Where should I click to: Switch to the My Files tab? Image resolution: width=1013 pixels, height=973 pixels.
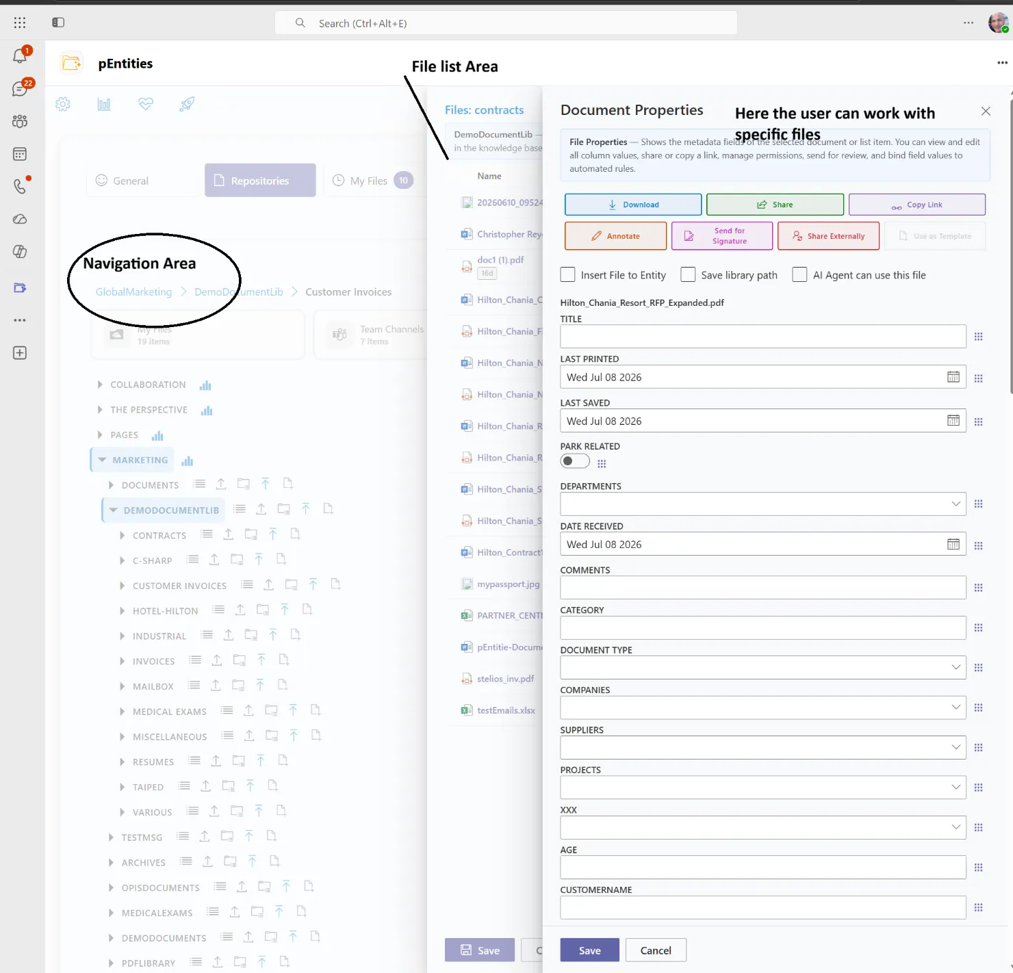point(373,181)
